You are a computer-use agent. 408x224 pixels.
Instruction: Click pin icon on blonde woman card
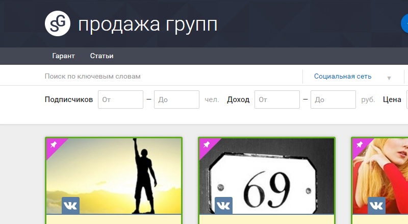[x=360, y=144]
